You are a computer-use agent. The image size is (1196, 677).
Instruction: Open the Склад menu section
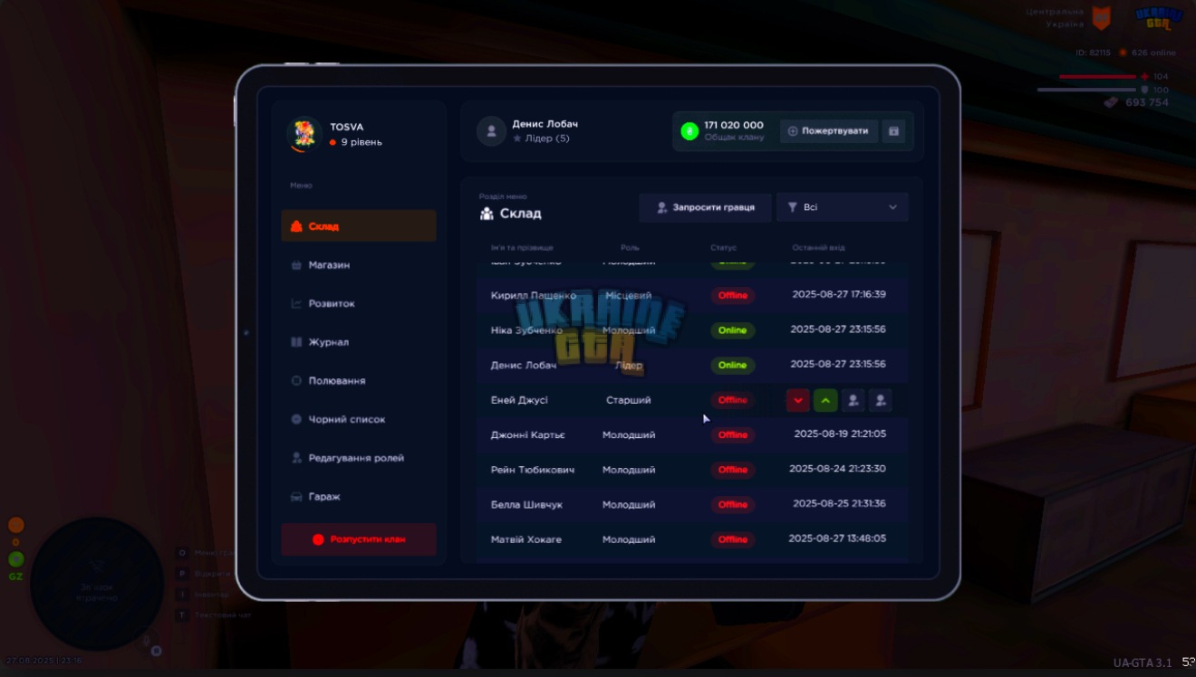359,226
